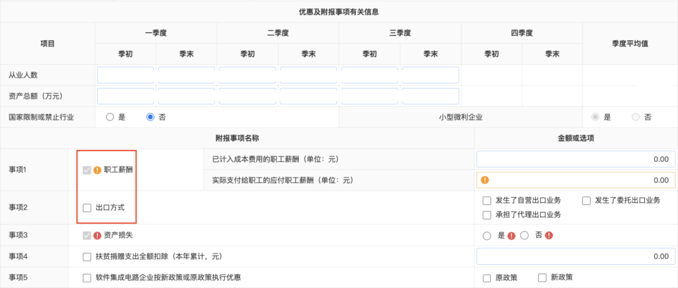
Task: Click red error icon after 资产损失 否 option
Action: point(549,236)
